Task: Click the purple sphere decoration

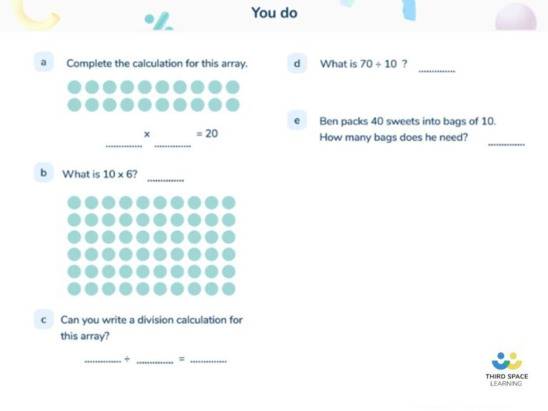Action: (x=515, y=17)
